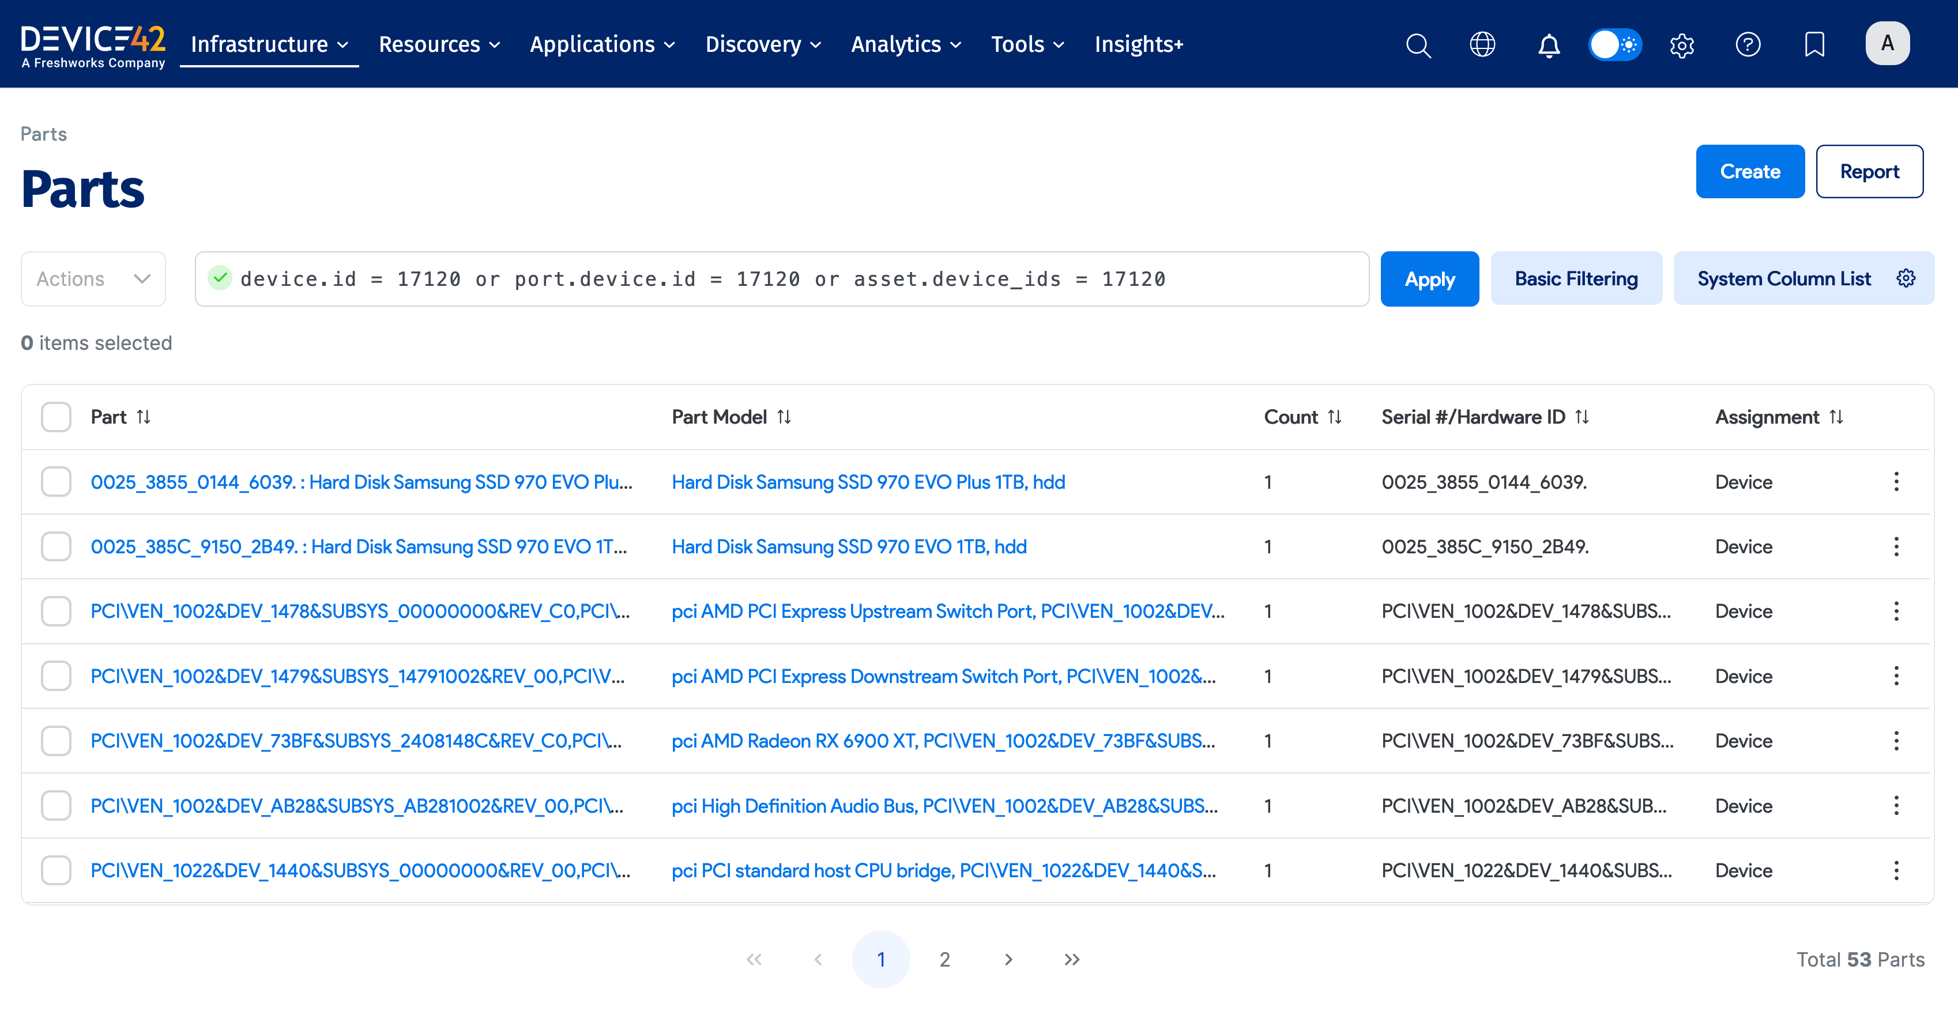Select checkbox for 0025_3855_0144_6039 part row
The image size is (1958, 1034).
coord(57,482)
